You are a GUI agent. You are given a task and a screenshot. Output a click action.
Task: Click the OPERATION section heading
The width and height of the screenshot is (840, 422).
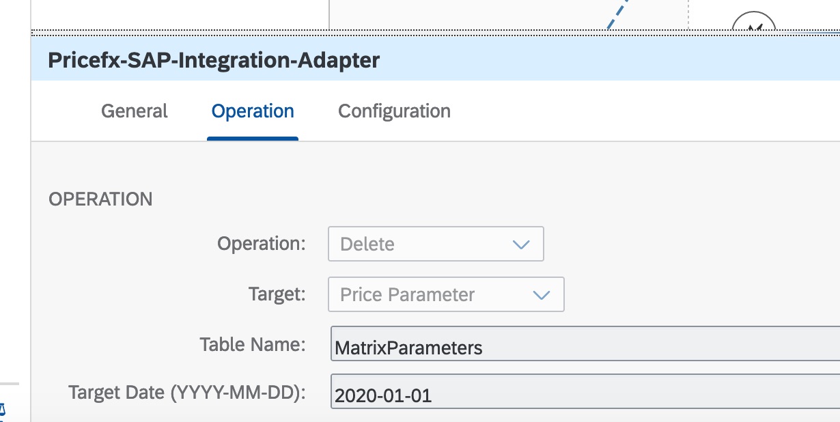click(101, 199)
